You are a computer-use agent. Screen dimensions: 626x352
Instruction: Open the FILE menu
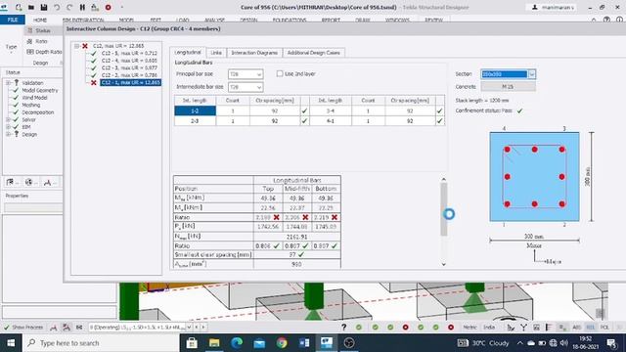(x=13, y=20)
